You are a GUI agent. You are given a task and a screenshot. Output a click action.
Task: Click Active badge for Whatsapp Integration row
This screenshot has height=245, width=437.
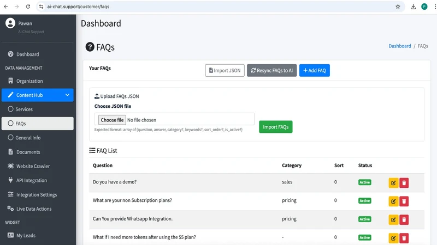pyautogui.click(x=364, y=219)
